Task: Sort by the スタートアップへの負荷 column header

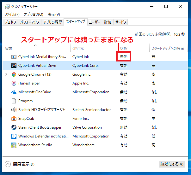Action: click(x=169, y=48)
